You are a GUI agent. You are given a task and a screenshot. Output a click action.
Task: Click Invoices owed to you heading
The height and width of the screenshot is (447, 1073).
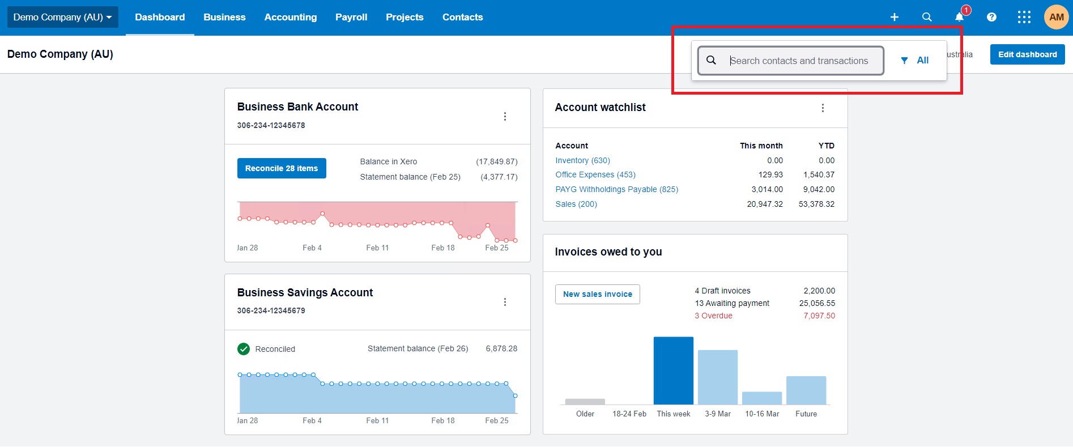(x=608, y=252)
